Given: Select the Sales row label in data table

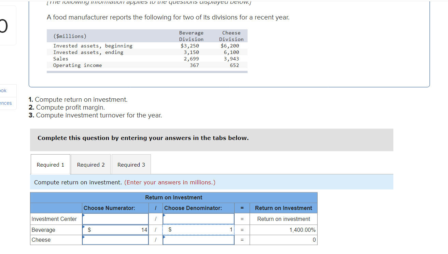Looking at the screenshot, I should (x=61, y=59).
